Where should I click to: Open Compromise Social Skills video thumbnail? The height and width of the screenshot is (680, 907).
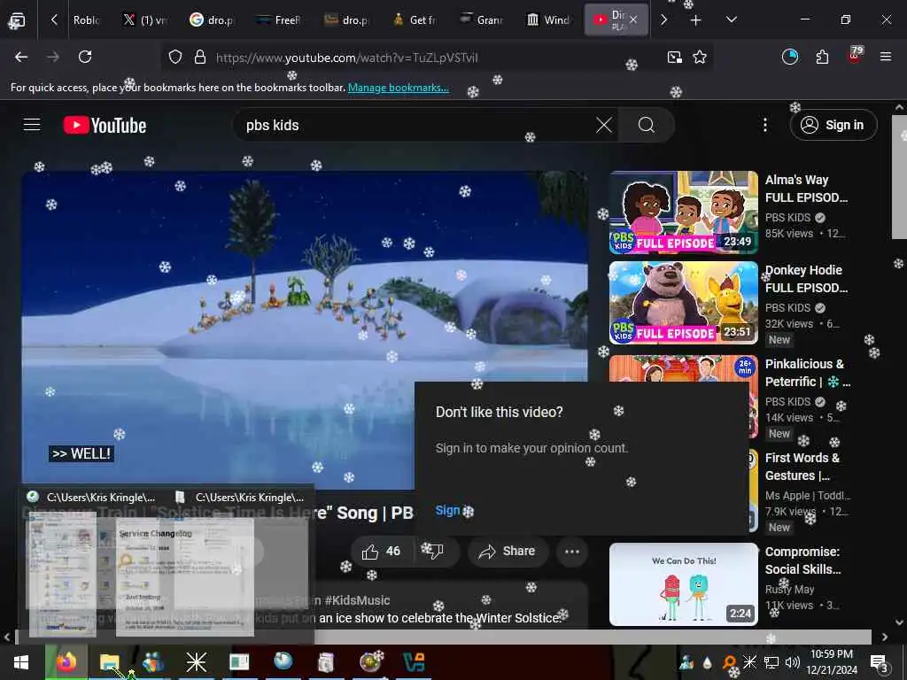(x=683, y=584)
